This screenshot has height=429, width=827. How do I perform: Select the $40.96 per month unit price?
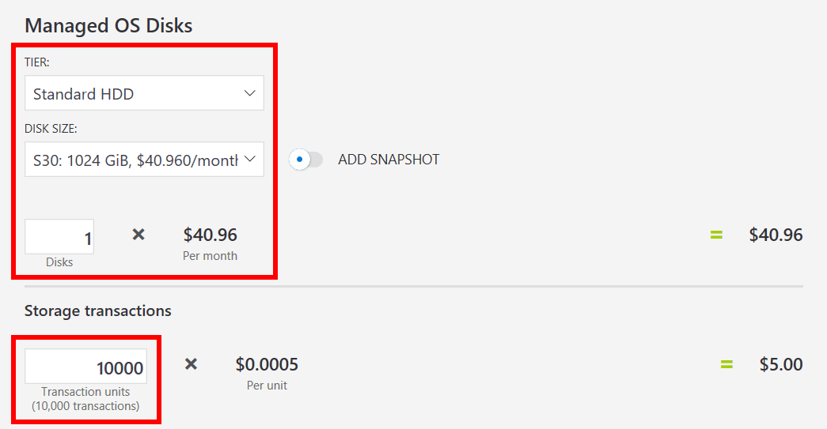[x=210, y=235]
